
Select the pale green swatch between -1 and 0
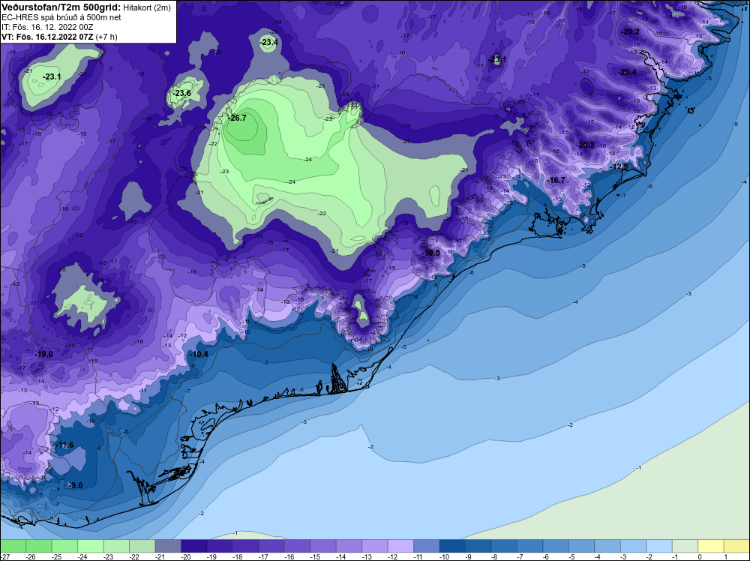[685, 546]
